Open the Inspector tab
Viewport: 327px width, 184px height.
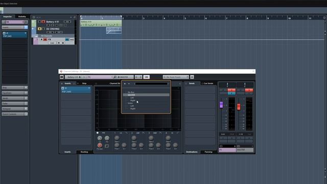pyautogui.click(x=8, y=17)
